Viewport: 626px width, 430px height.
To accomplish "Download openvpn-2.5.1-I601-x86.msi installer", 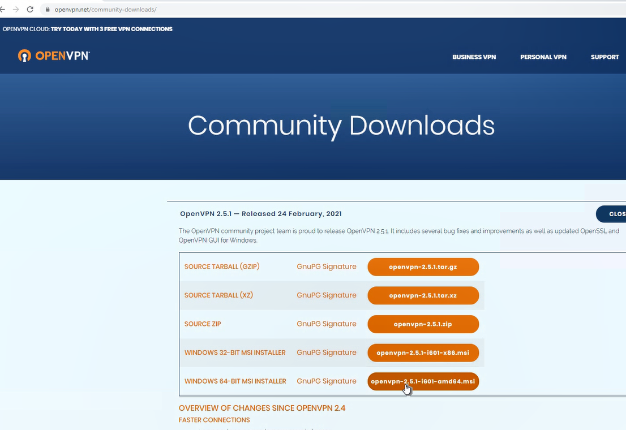I will coord(423,352).
